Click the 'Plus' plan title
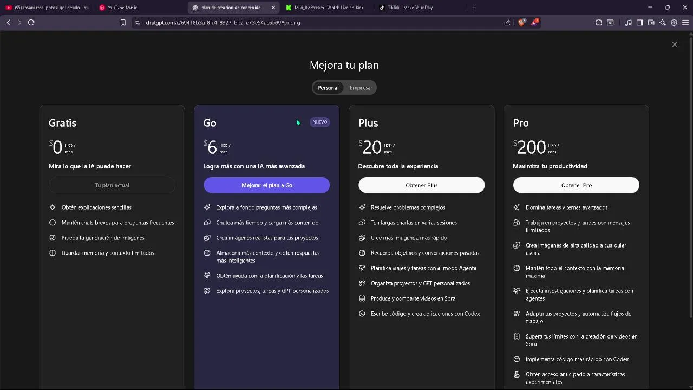This screenshot has height=390, width=693. (368, 123)
